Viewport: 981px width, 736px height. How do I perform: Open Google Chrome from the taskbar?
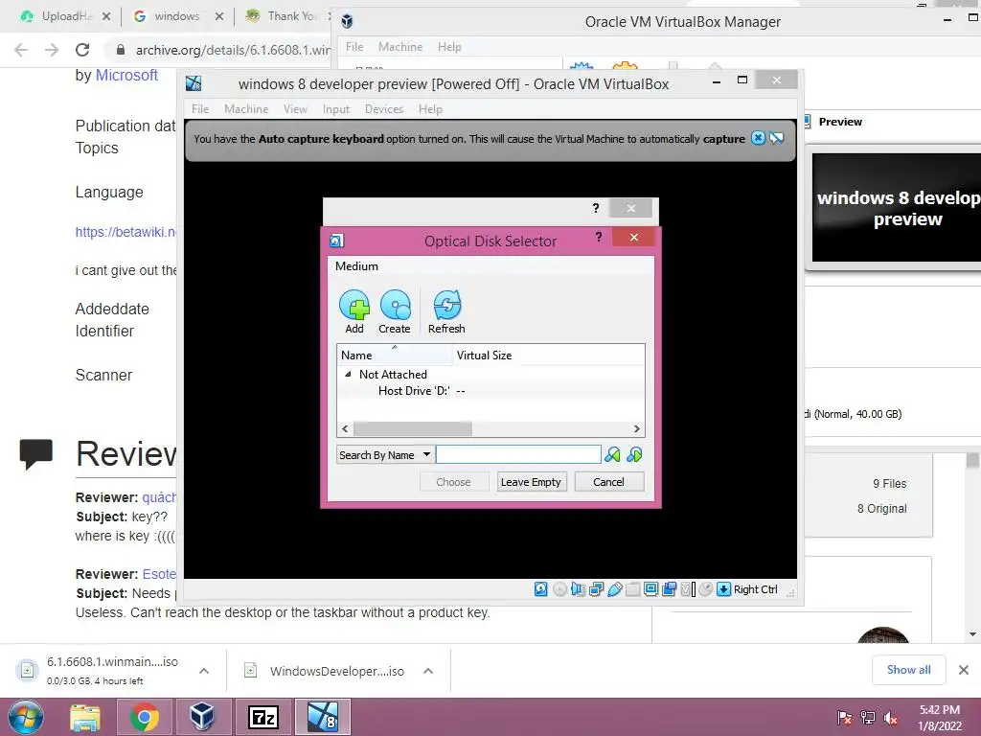coord(144,717)
